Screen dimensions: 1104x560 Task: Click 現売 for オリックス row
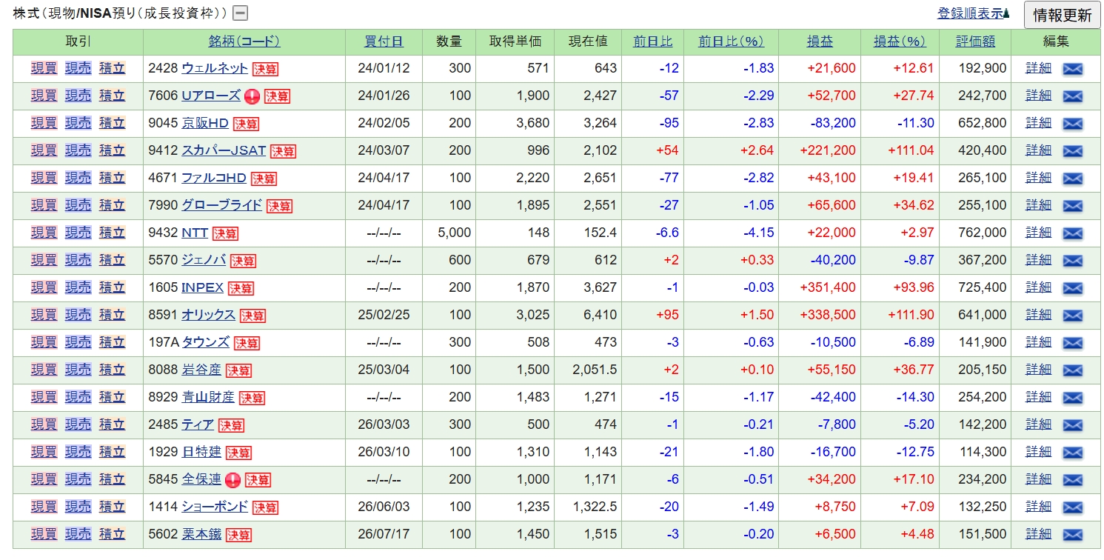click(x=78, y=315)
